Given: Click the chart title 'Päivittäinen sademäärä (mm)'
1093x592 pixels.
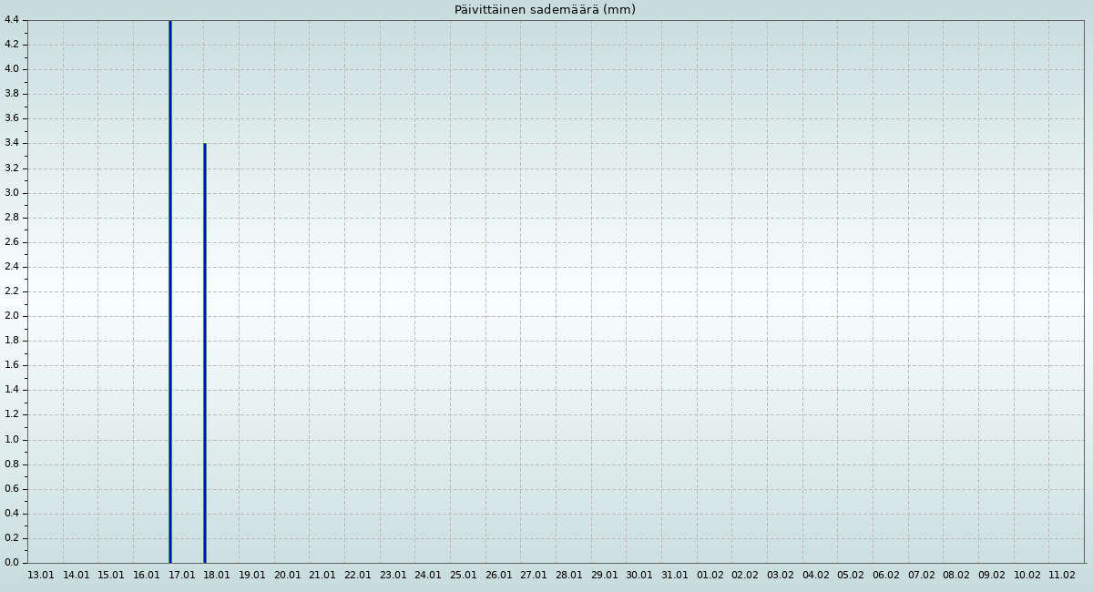Looking at the screenshot, I should [x=545, y=10].
